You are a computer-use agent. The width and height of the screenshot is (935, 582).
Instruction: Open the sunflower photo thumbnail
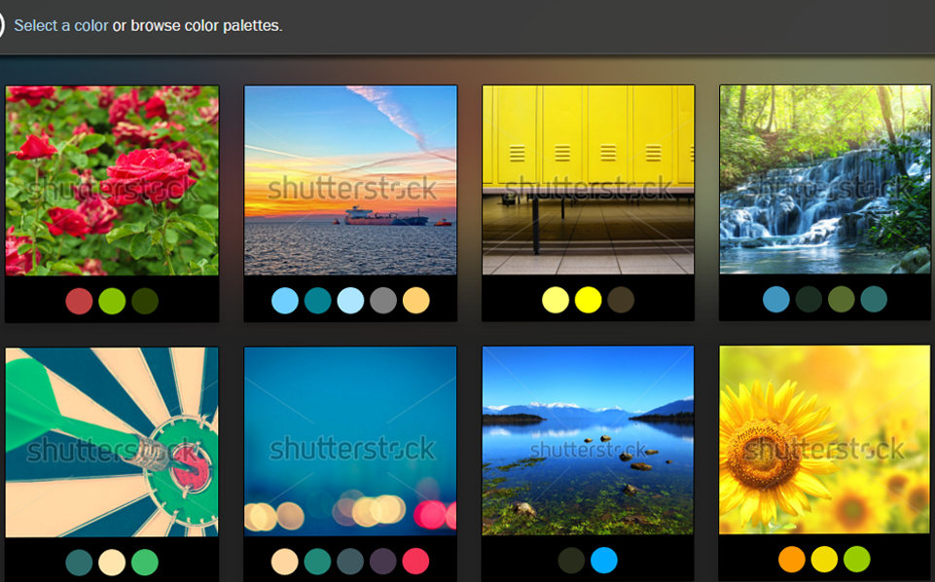pos(825,441)
